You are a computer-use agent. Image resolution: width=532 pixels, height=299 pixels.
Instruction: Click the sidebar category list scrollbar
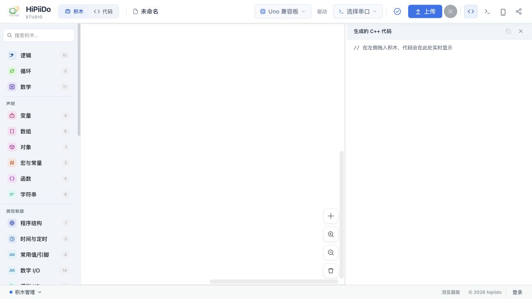click(x=79, y=80)
